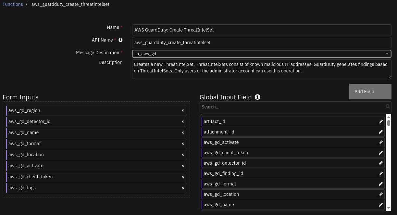Open Message Destination dropdown
397x215 pixels.
point(262,54)
